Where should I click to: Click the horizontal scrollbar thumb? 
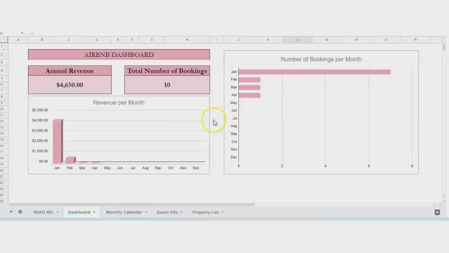coord(132,205)
